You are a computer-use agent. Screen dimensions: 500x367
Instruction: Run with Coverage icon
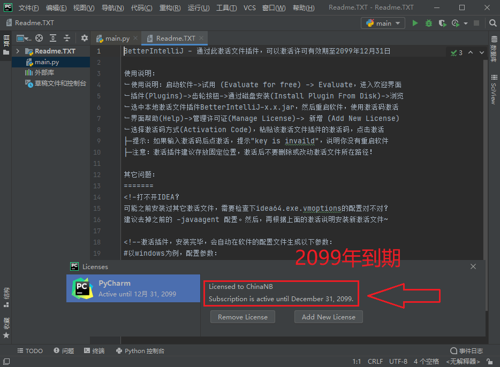point(442,23)
